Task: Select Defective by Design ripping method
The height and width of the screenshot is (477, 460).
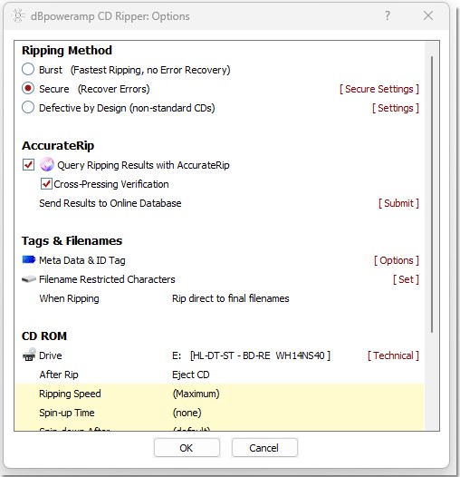Action: click(x=28, y=107)
